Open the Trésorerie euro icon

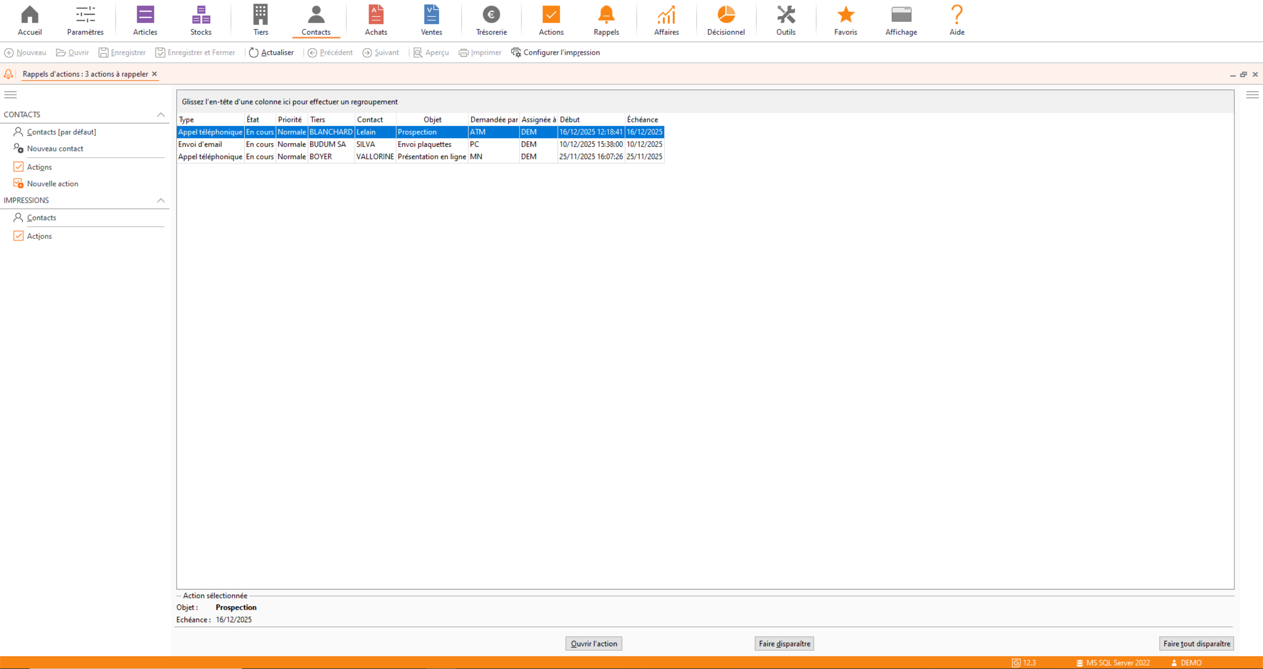pos(491,15)
